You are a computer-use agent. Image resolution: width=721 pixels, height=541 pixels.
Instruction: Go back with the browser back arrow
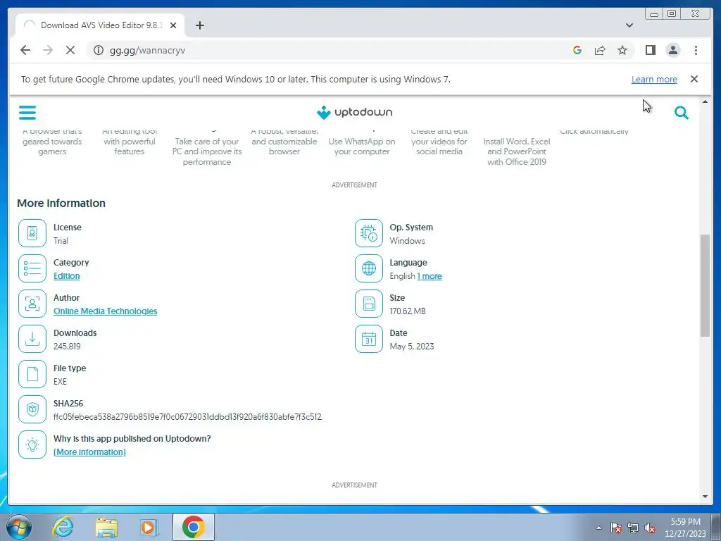click(x=25, y=50)
